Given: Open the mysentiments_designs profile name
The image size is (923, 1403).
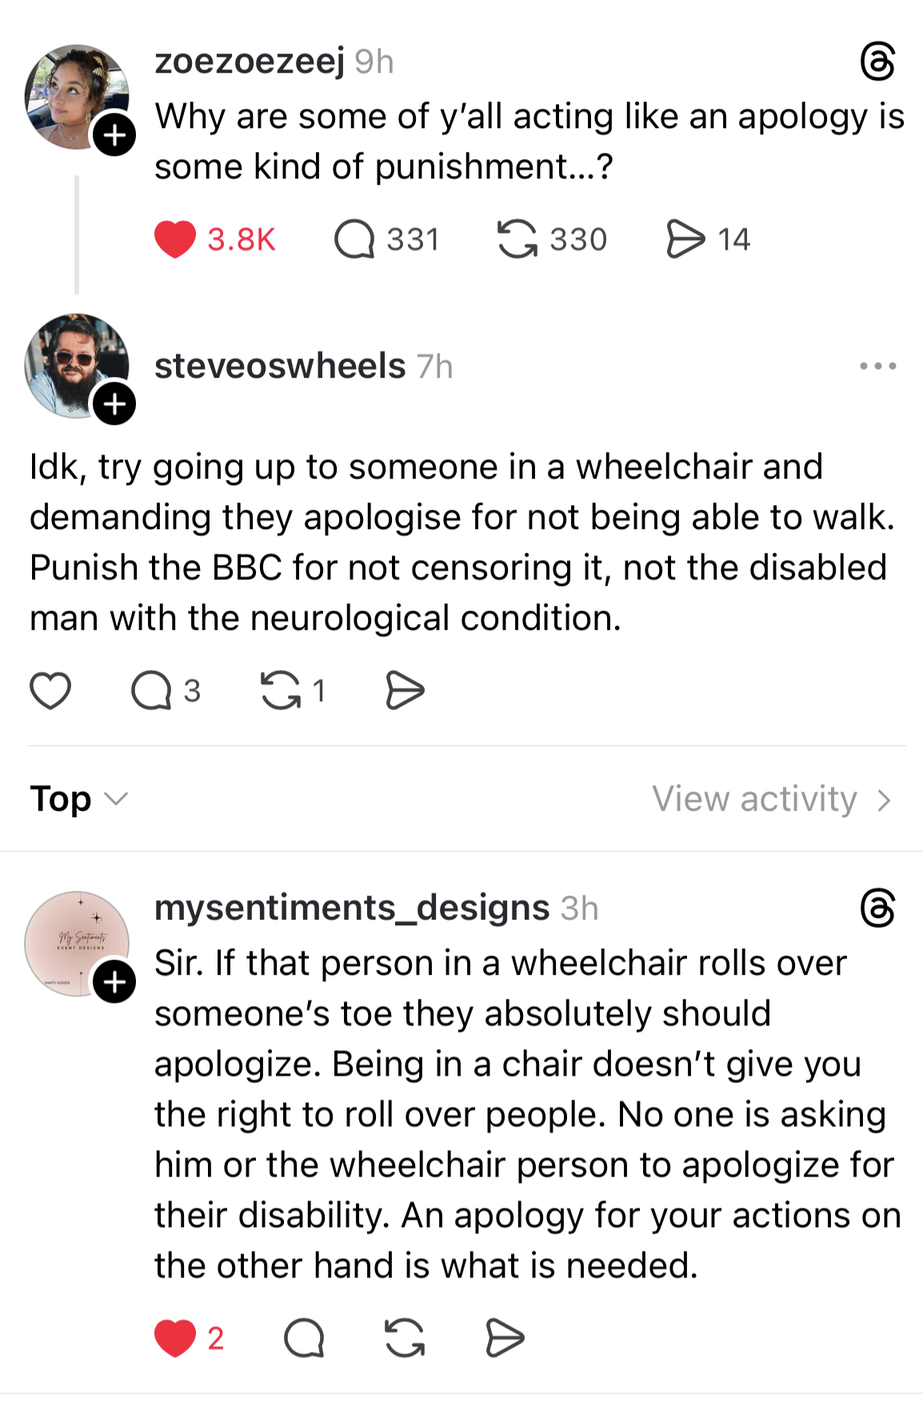Looking at the screenshot, I should pos(352,908).
